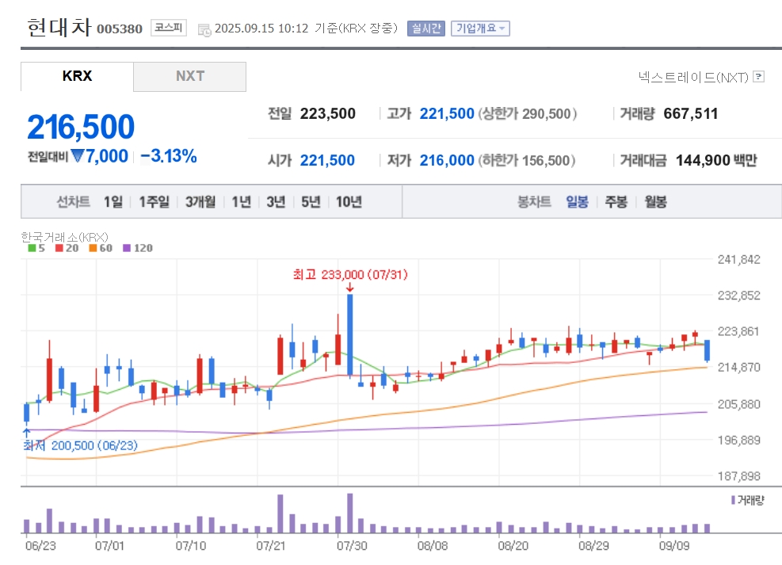Screen dimensions: 782x565
Task: Click the 현대차 stock name heading
Action: tap(59, 27)
